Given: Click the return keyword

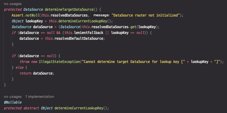Looking at the screenshot, I should [x=25, y=73].
